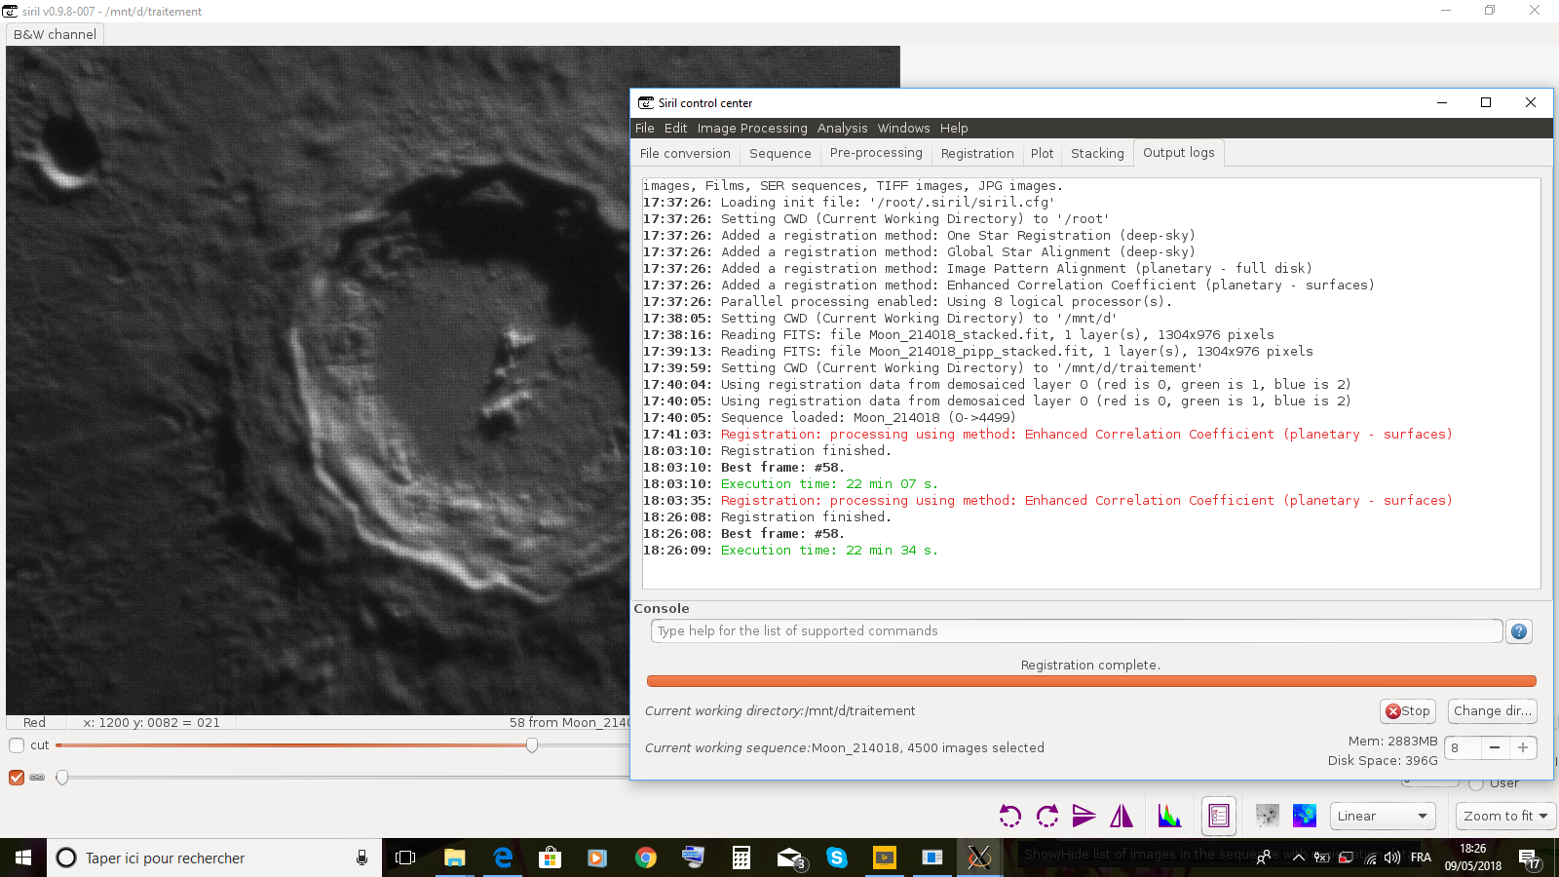The image size is (1559, 877).
Task: Enable the cut checkbox
Action: tap(17, 745)
